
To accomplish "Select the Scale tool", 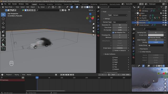I will click(x=3, y=31).
